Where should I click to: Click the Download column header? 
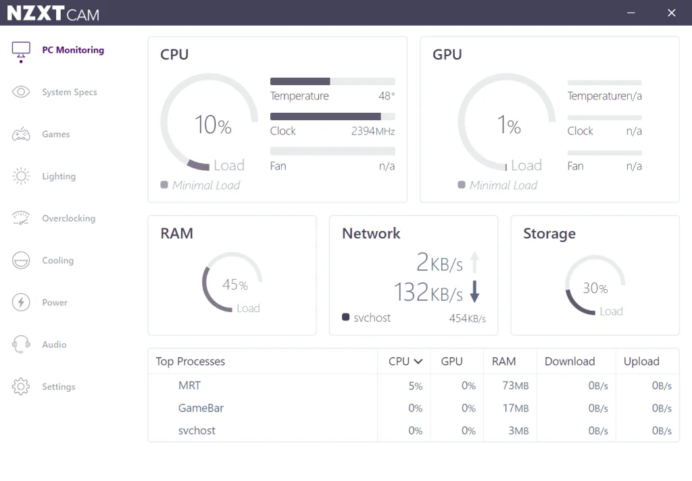tap(570, 361)
